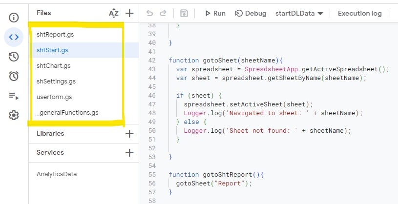Open the Executions list icon
Image resolution: width=398 pixels, height=204 pixels.
tap(14, 96)
